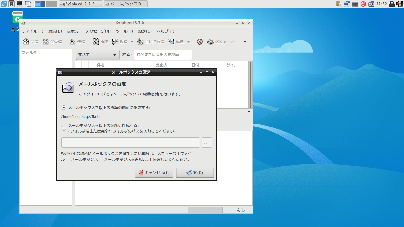This screenshot has width=404, height=227.
Task: Click the 差出人 column header
Action: pyautogui.click(x=171, y=65)
